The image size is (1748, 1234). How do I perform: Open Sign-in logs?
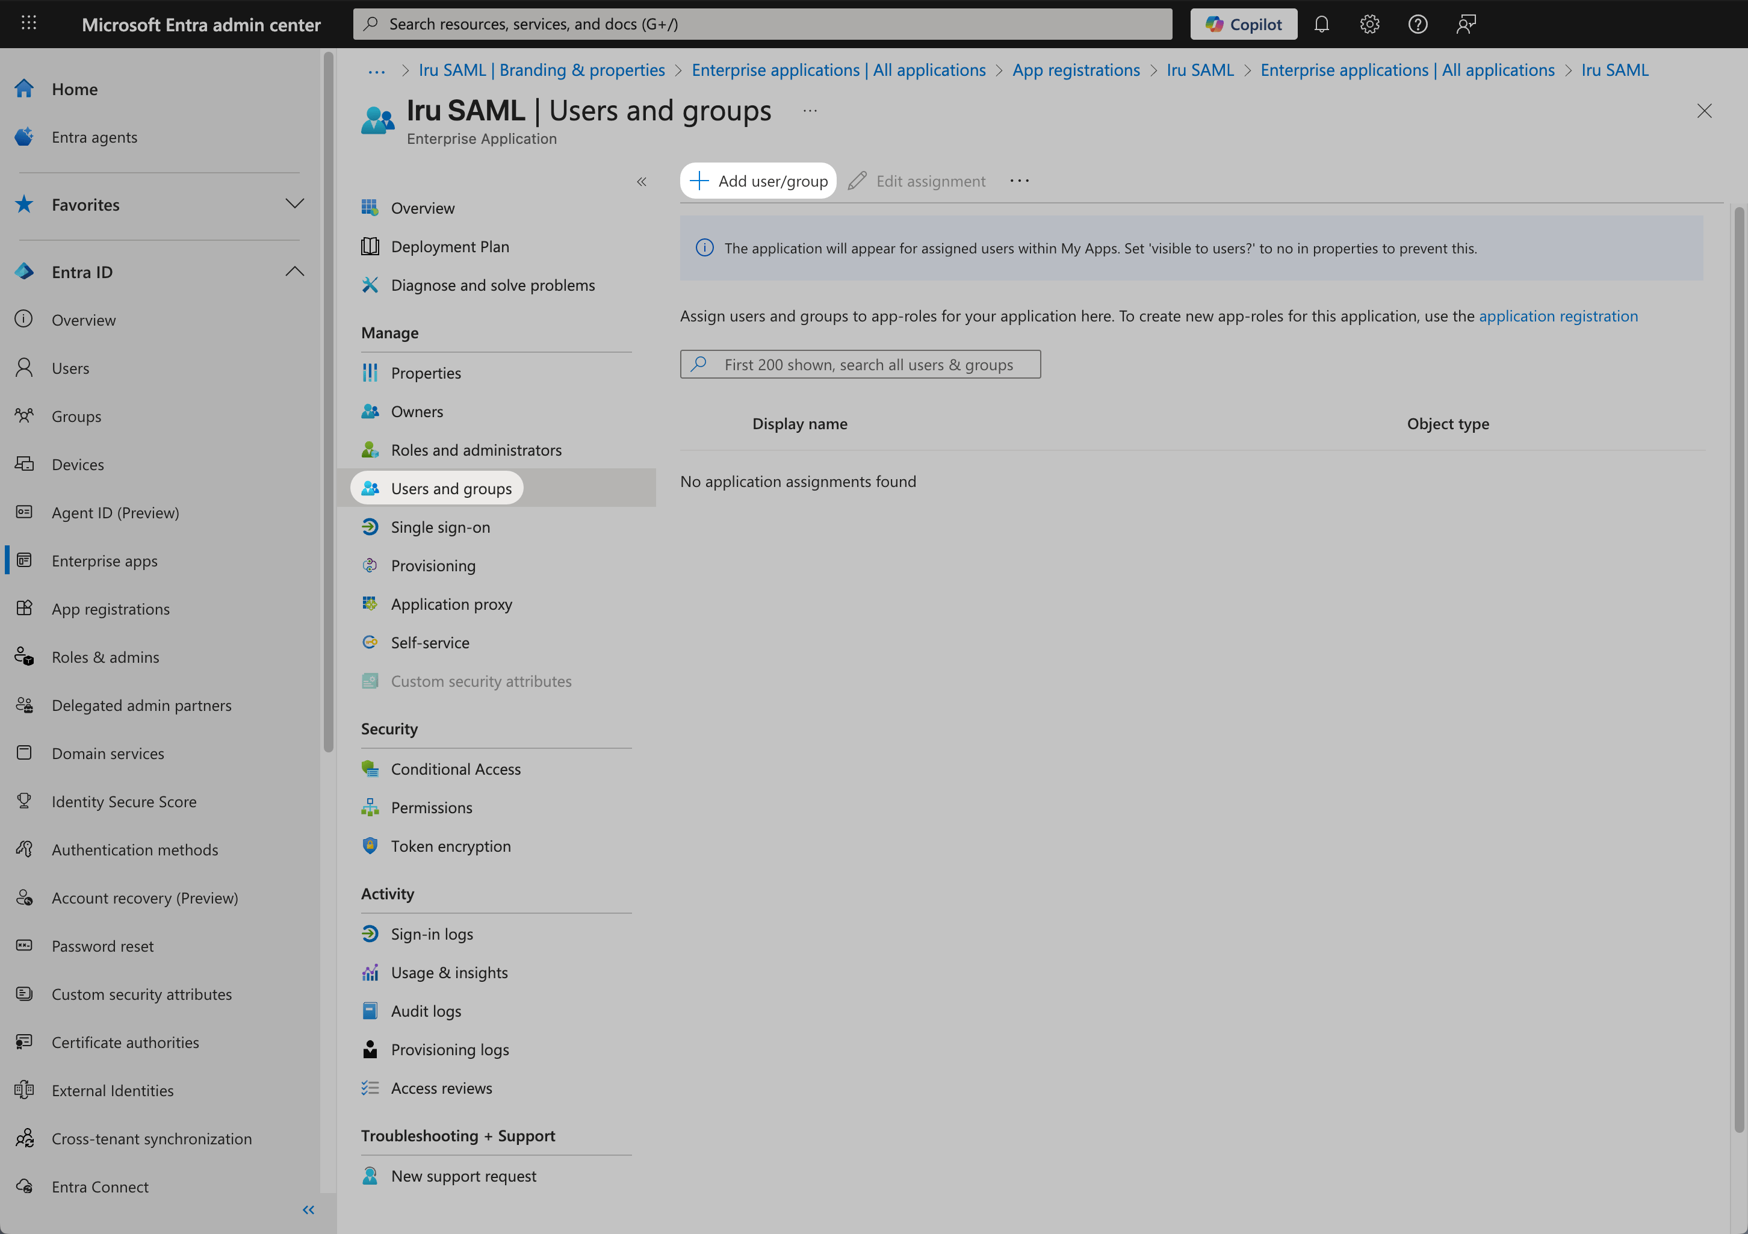tap(432, 935)
